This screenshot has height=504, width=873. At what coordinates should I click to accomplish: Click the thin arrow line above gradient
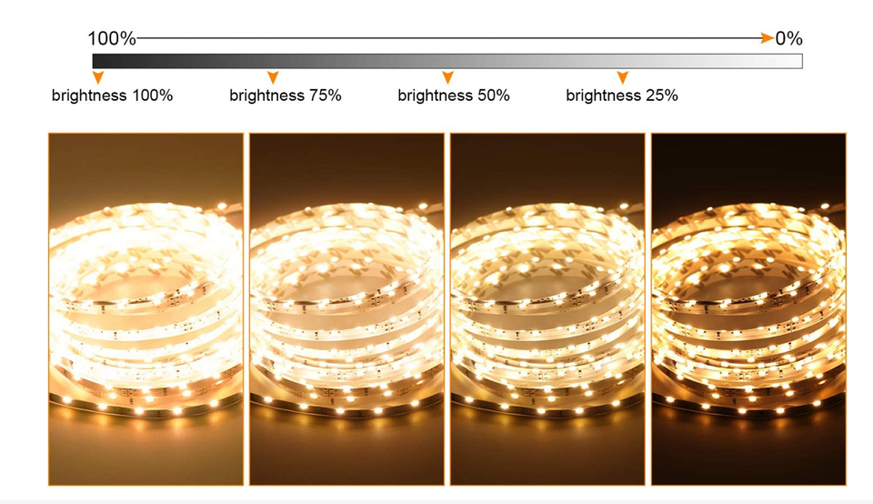pos(448,38)
